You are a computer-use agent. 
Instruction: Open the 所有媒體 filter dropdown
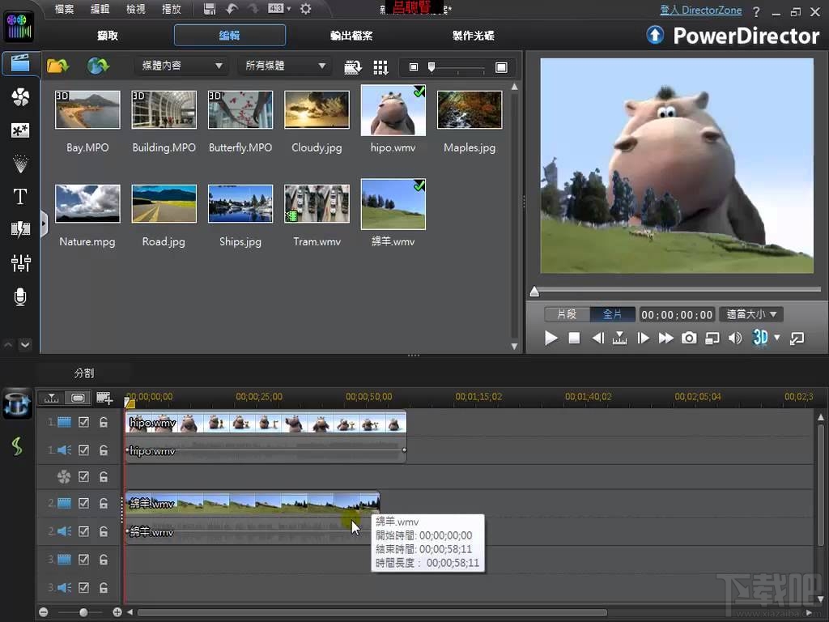[x=284, y=66]
